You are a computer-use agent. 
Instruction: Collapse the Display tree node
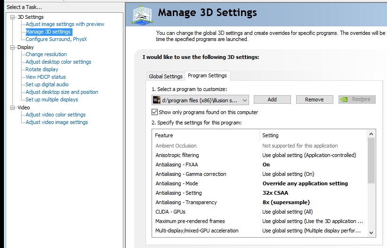pos(13,47)
